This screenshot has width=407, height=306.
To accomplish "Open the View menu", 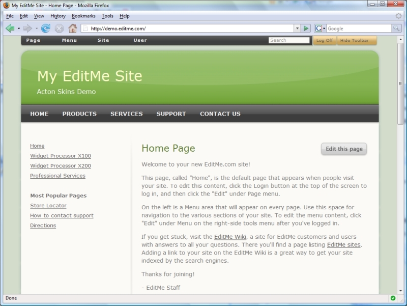I will tap(39, 16).
